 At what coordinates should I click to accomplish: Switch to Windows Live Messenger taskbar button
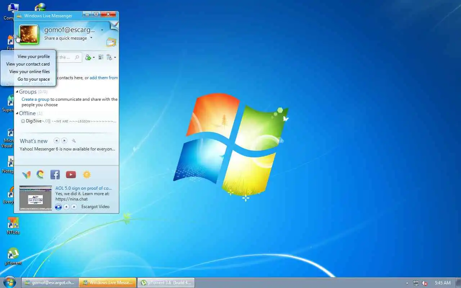[x=108, y=283]
